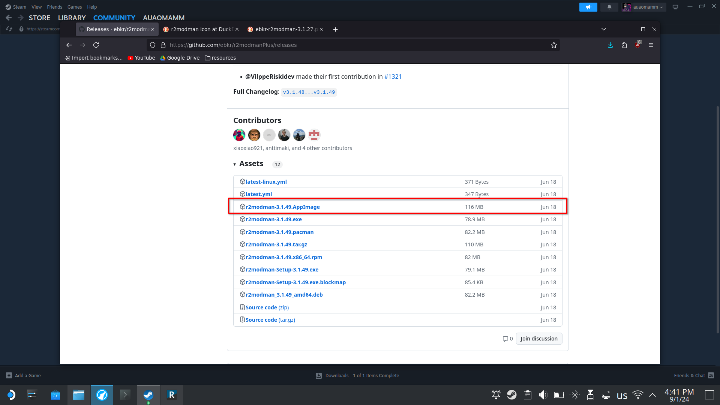Click Firefox back navigation arrow
720x405 pixels.
69,45
